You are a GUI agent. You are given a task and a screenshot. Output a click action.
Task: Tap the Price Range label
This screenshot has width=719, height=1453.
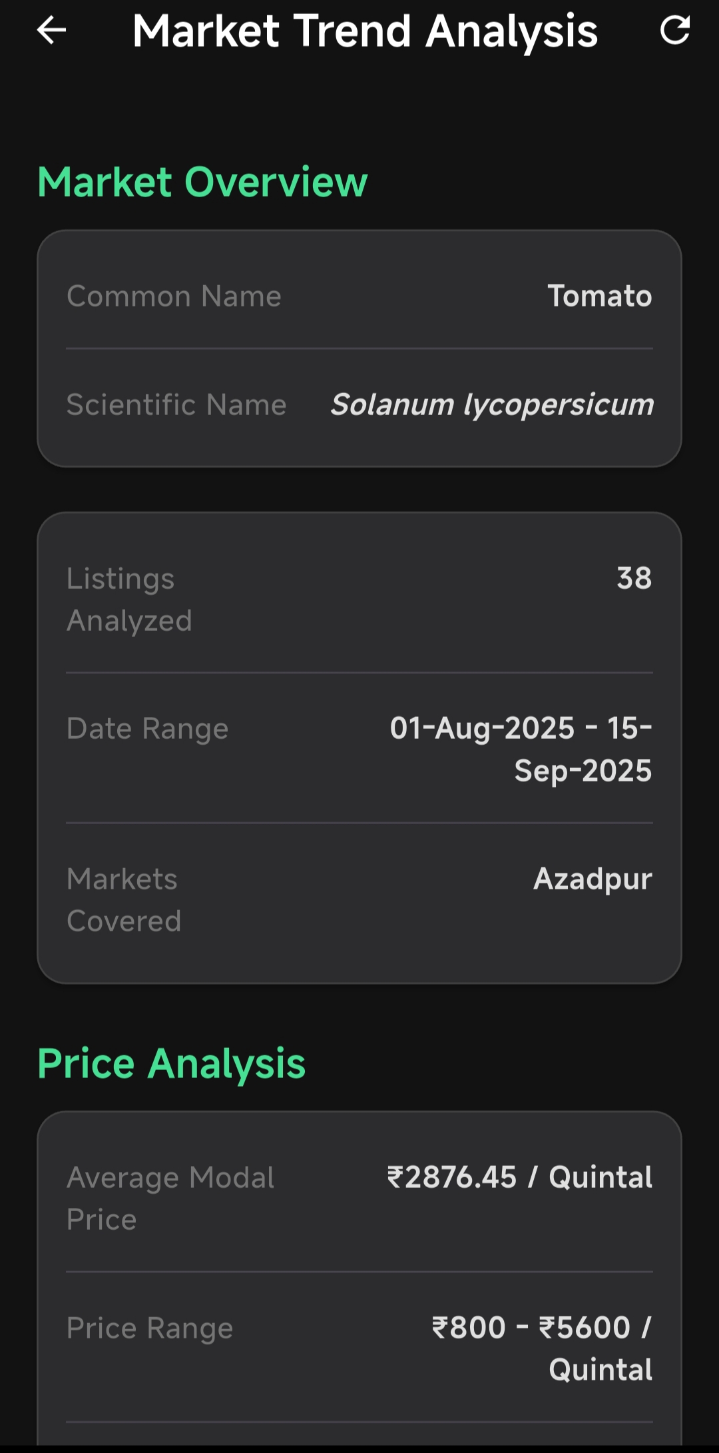tap(150, 1328)
